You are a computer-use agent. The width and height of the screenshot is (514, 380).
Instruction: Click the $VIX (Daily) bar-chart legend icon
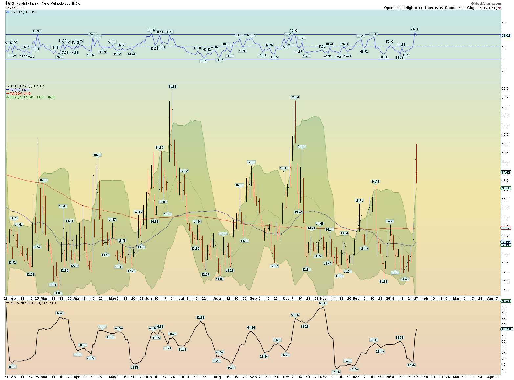pos(8,86)
